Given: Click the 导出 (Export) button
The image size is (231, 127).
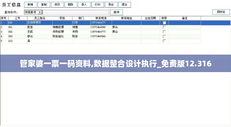Looking at the screenshot, I should coord(111,5).
